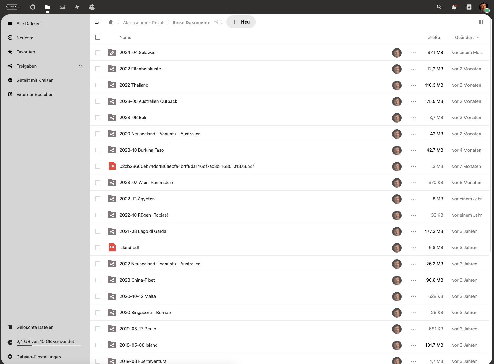Click share icon next to Reise Dokumente
The height and width of the screenshot is (364, 494).
(x=216, y=22)
